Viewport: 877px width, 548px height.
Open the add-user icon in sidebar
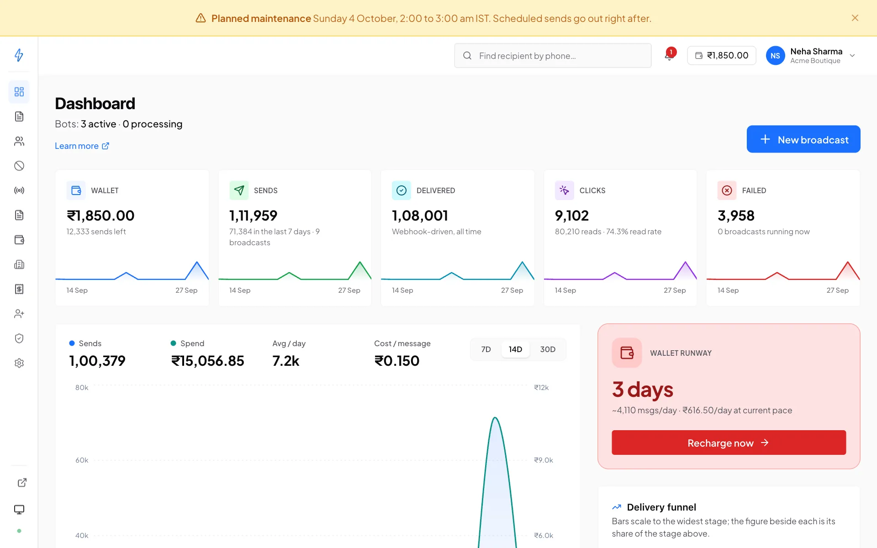click(x=19, y=314)
